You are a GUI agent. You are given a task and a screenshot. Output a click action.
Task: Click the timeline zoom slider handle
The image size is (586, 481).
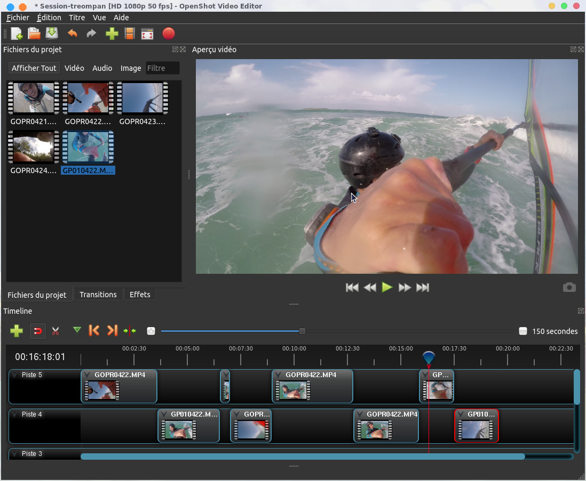tap(302, 331)
